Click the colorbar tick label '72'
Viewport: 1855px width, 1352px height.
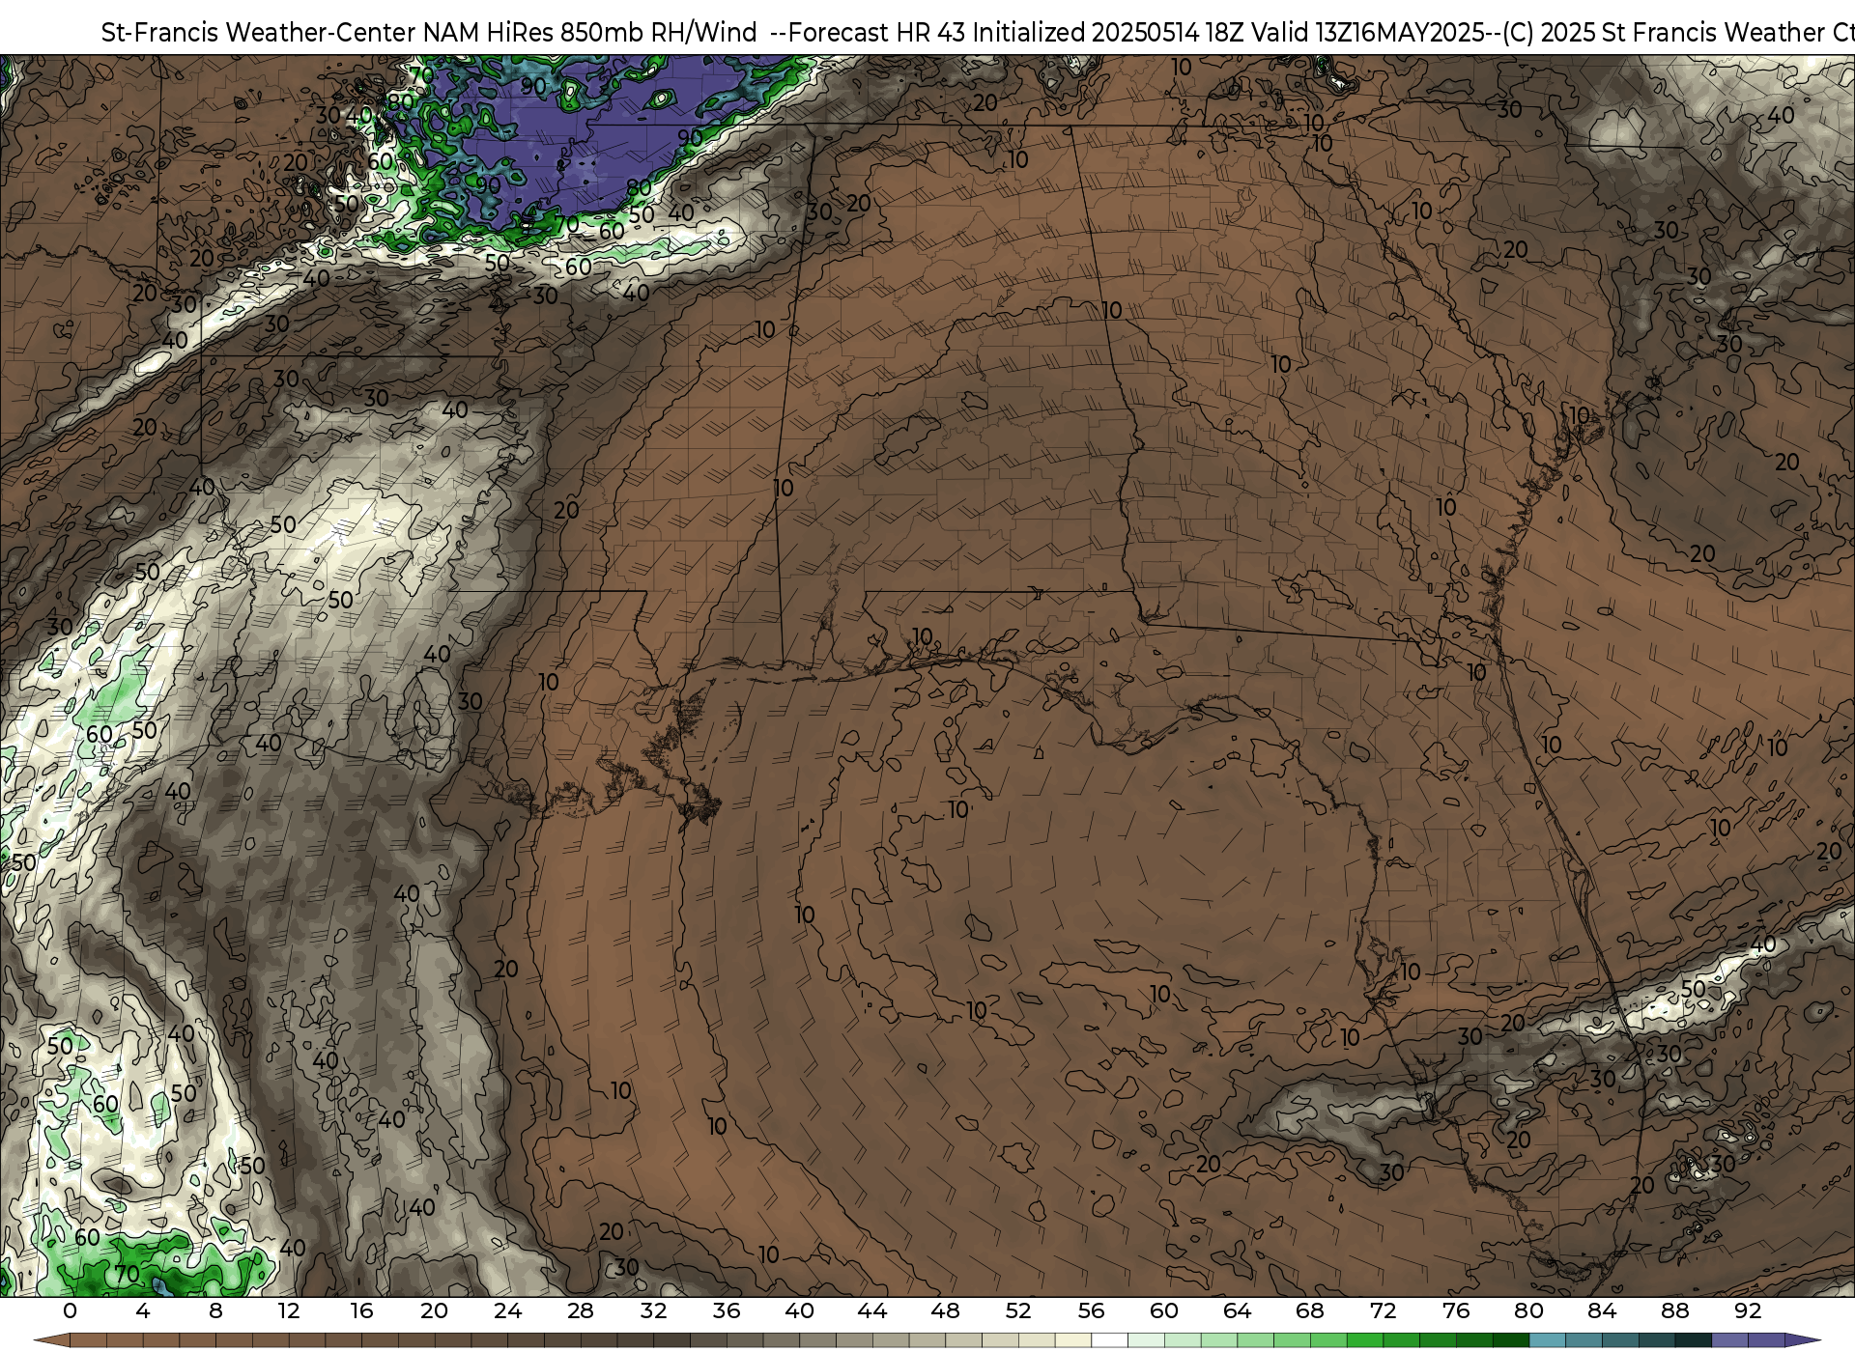[1383, 1310]
